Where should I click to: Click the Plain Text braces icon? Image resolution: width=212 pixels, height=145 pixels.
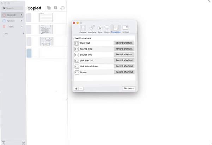pyautogui.click(x=77, y=43)
